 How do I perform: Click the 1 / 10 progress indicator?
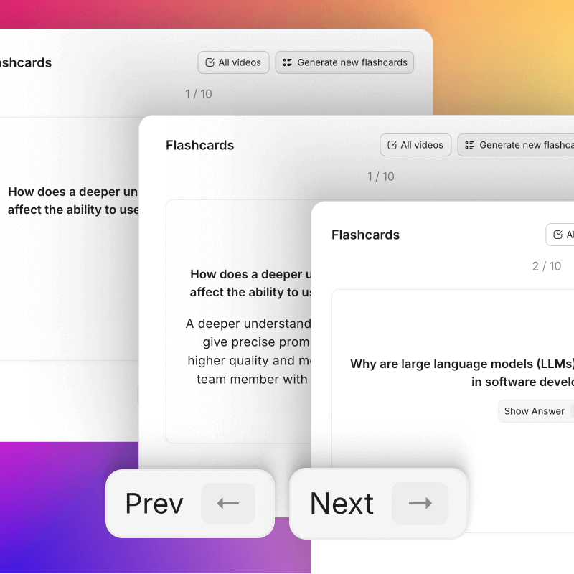[380, 177]
